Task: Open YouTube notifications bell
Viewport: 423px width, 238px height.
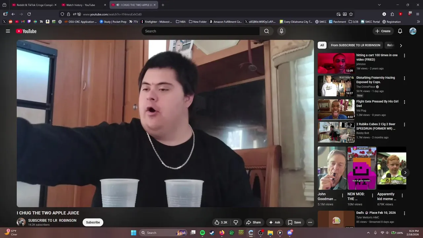Action: click(400, 31)
